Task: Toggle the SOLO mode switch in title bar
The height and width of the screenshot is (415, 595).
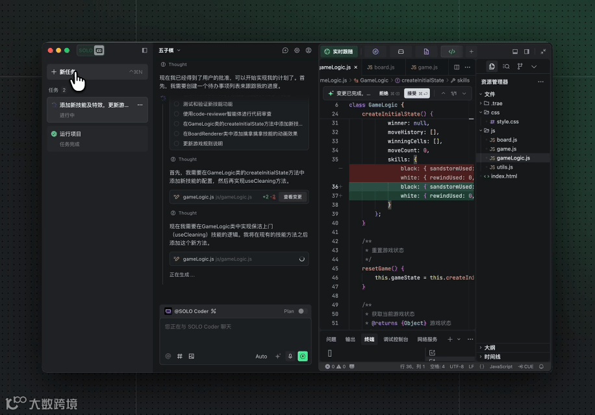Action: (91, 51)
